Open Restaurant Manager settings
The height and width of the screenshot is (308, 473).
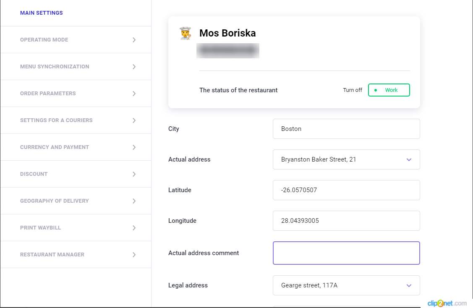click(x=76, y=255)
